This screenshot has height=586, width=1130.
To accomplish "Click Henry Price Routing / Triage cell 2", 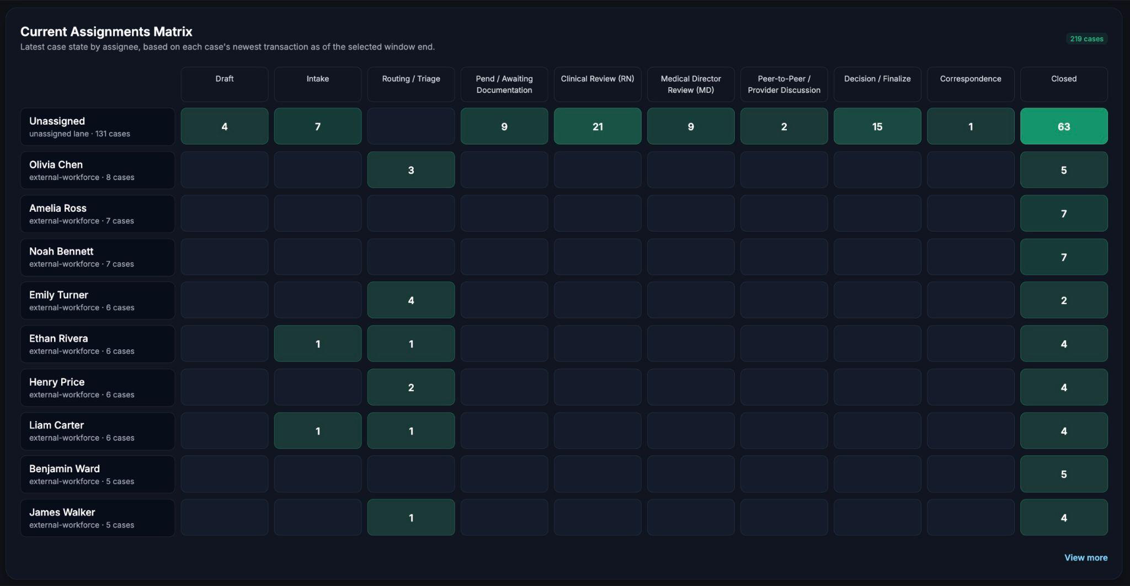I will coord(411,387).
